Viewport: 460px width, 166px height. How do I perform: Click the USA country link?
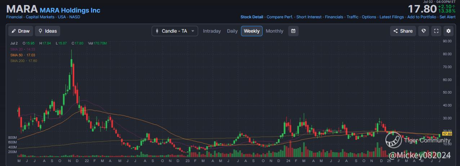click(62, 17)
